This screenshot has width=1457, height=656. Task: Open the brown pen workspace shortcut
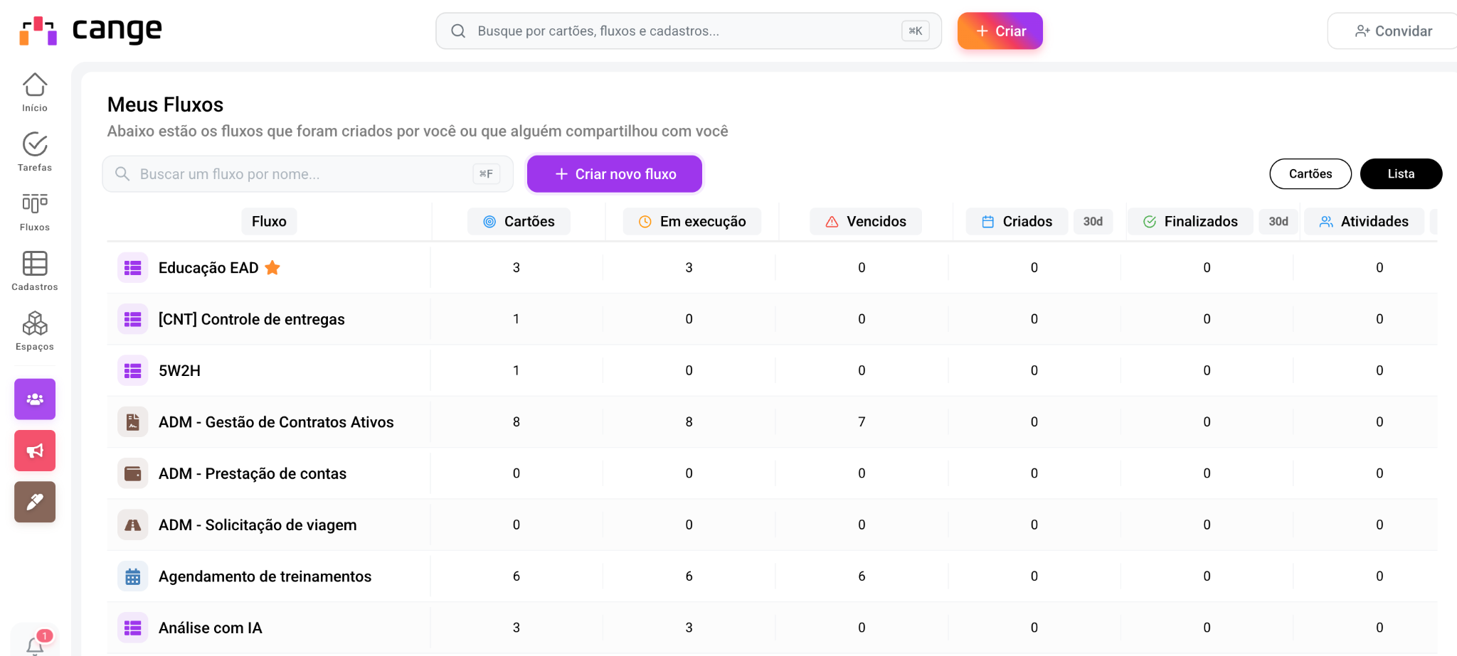[x=35, y=502]
